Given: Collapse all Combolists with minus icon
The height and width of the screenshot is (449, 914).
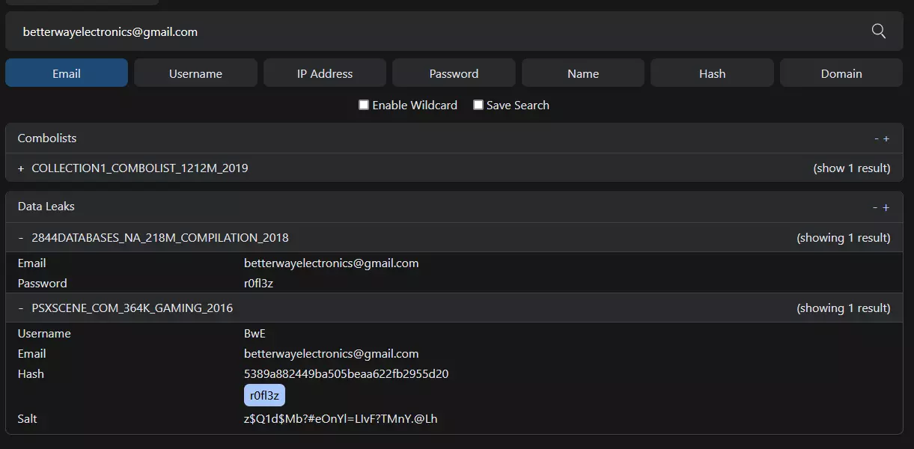Looking at the screenshot, I should (x=877, y=138).
